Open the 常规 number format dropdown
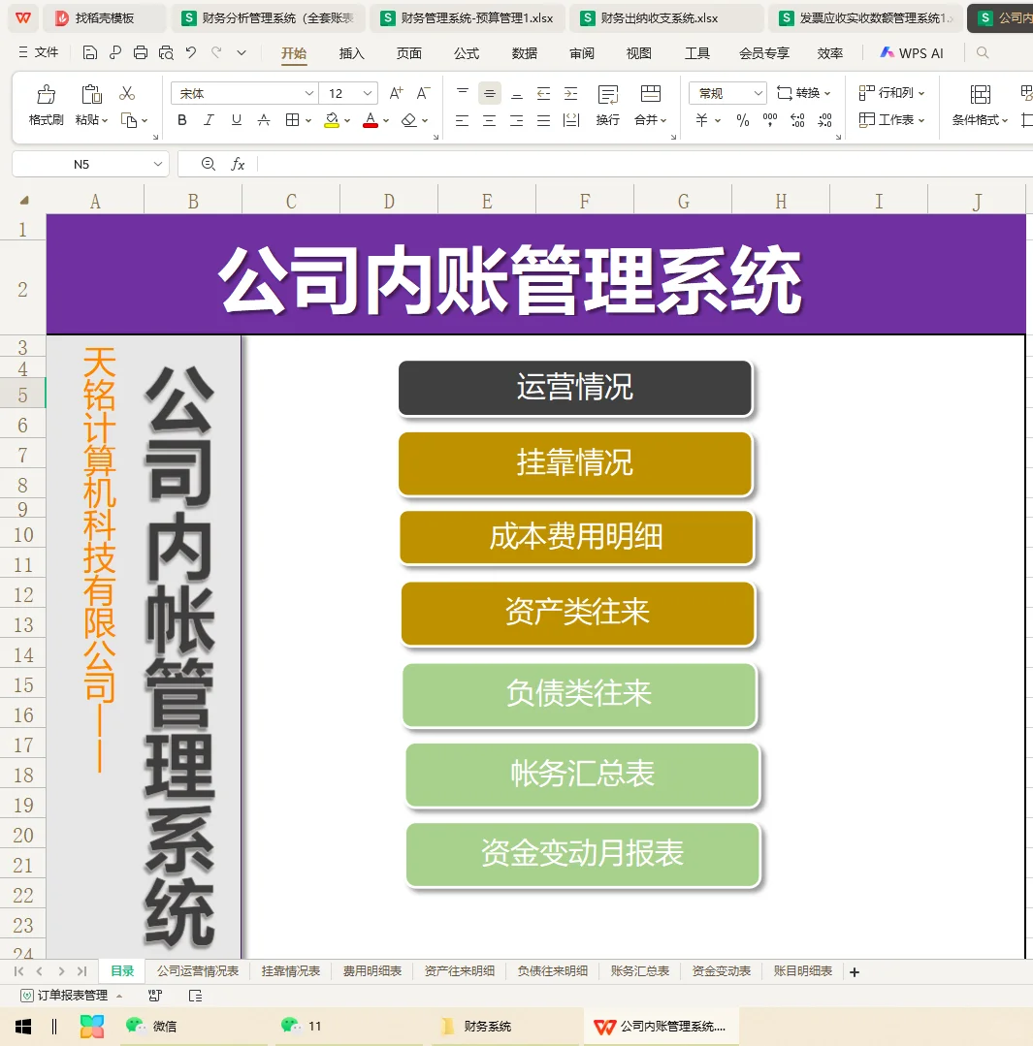 tap(726, 93)
